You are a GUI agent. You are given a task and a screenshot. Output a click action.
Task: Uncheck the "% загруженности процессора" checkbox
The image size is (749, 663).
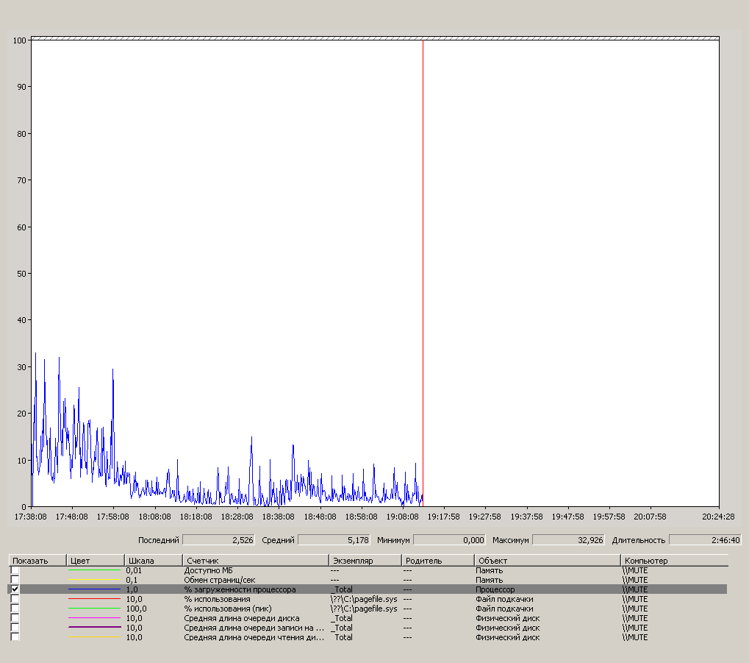[x=15, y=589]
